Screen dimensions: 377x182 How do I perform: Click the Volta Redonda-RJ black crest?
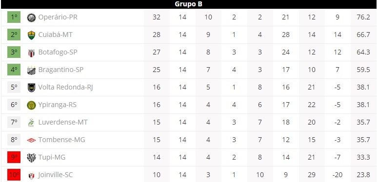pos(32,88)
